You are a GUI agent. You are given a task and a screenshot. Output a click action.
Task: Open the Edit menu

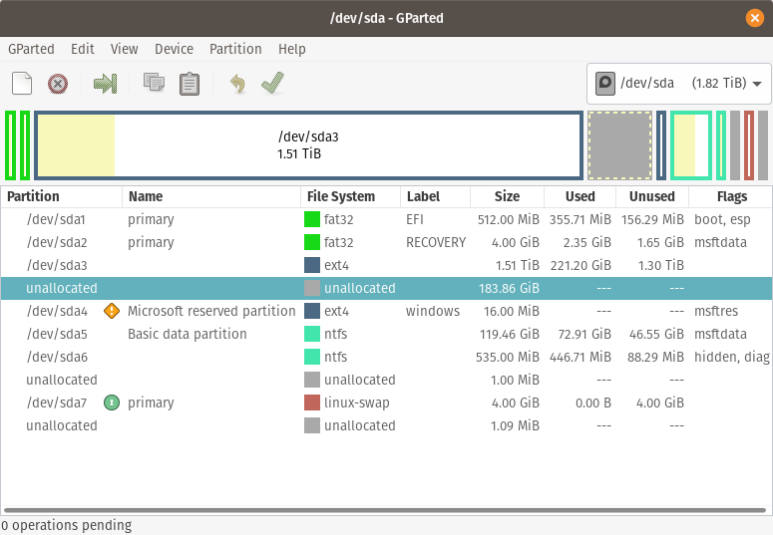point(83,49)
